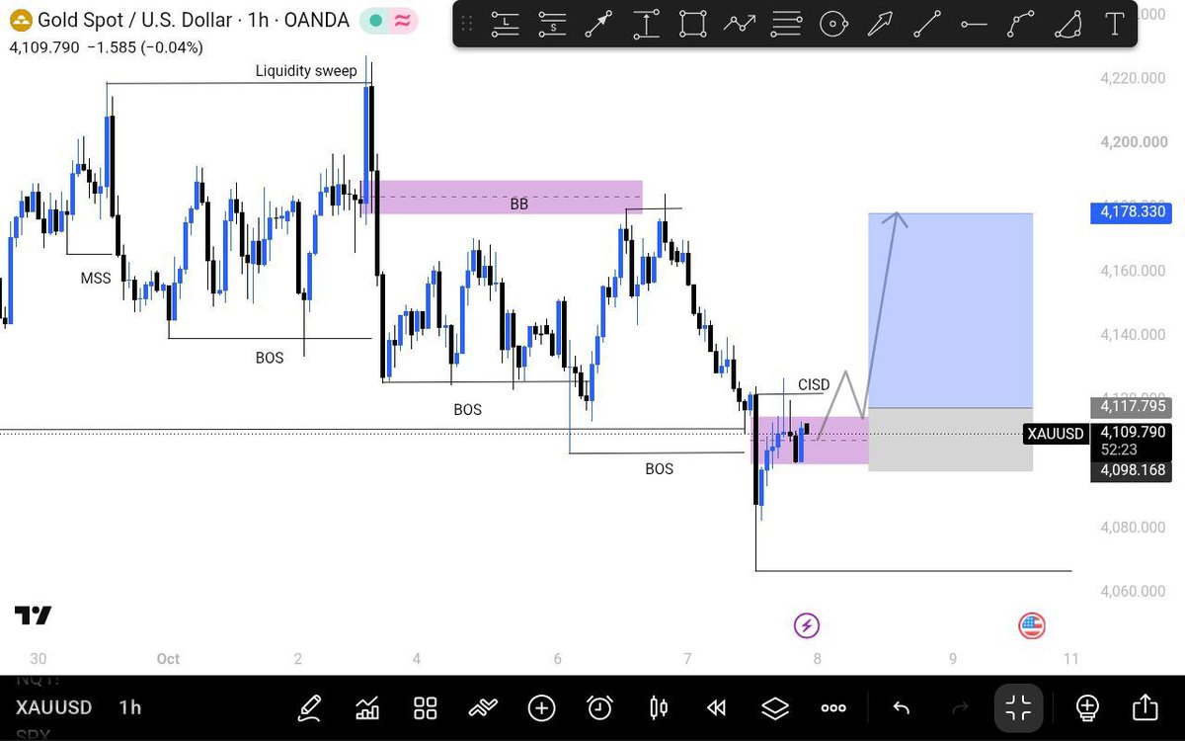The width and height of the screenshot is (1185, 741).
Task: Redo the last undone action
Action: point(959,707)
